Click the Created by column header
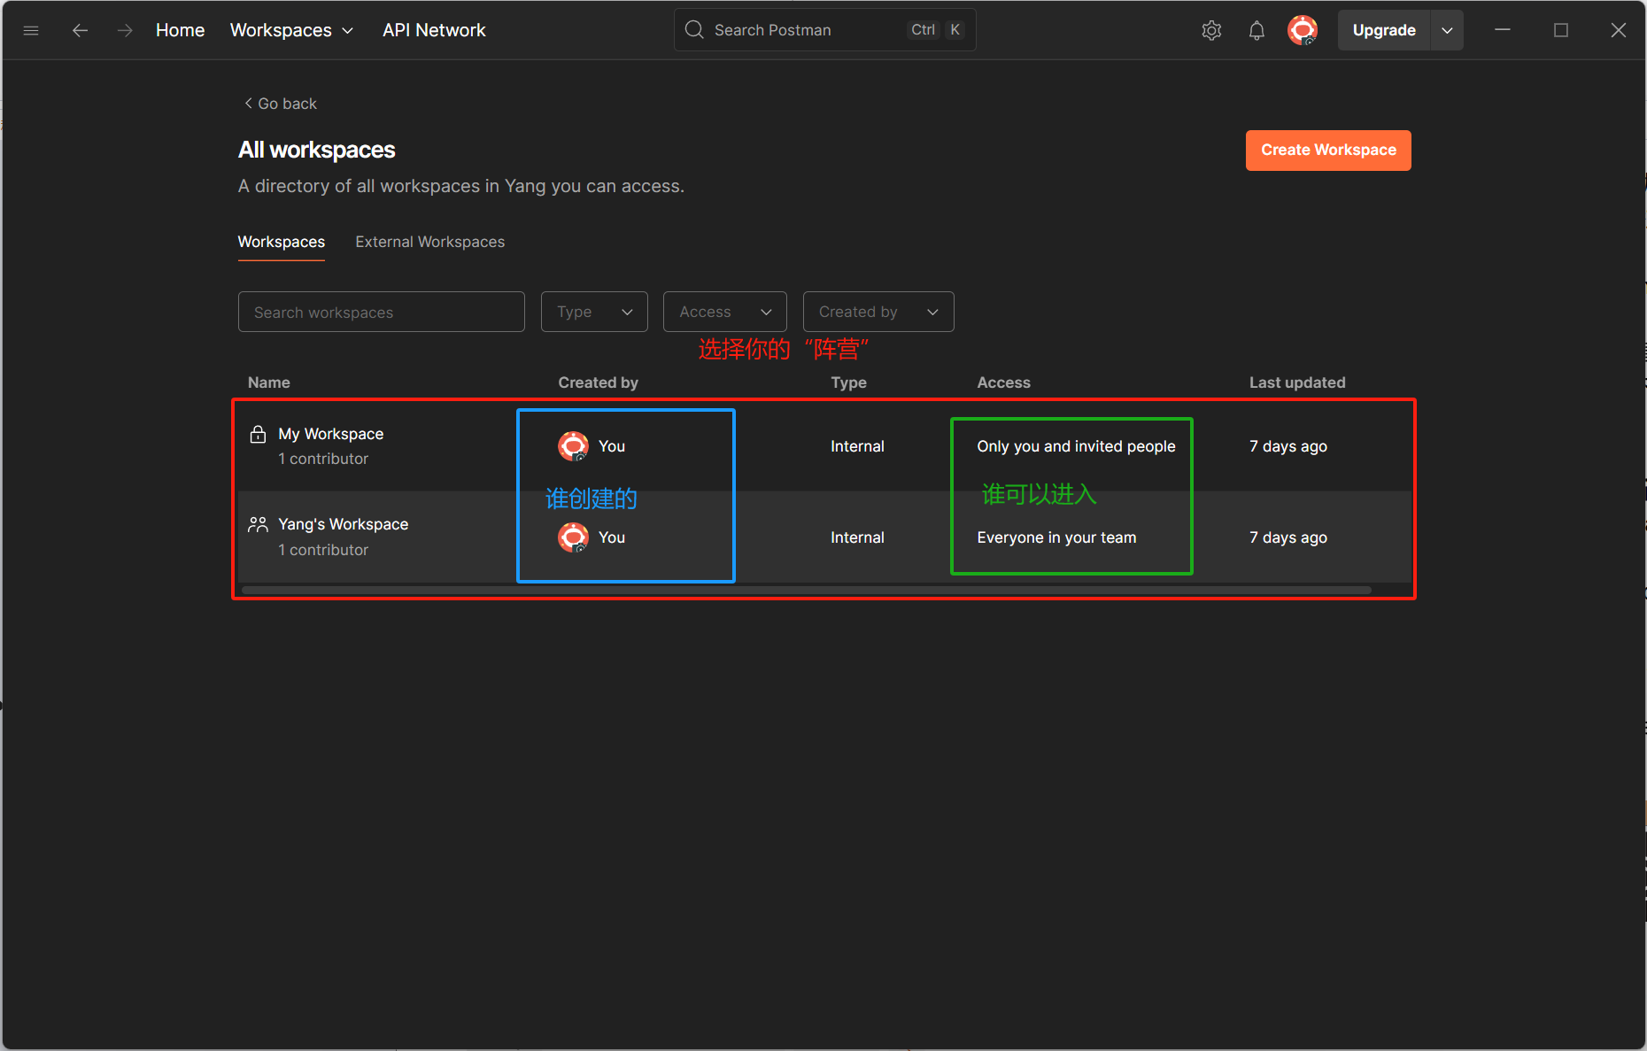Image resolution: width=1647 pixels, height=1051 pixels. coord(599,383)
